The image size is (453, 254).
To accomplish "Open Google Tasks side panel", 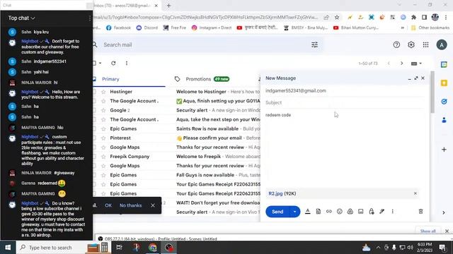I will (x=444, y=102).
